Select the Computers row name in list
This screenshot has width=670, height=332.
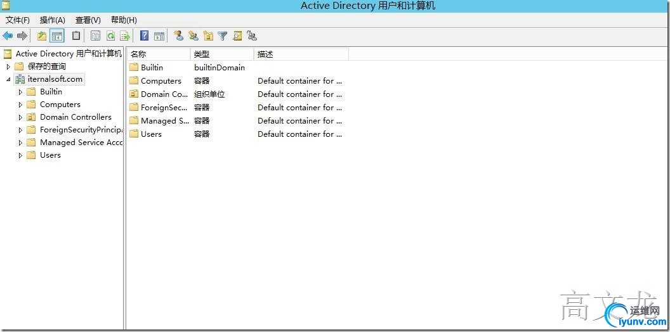[161, 80]
